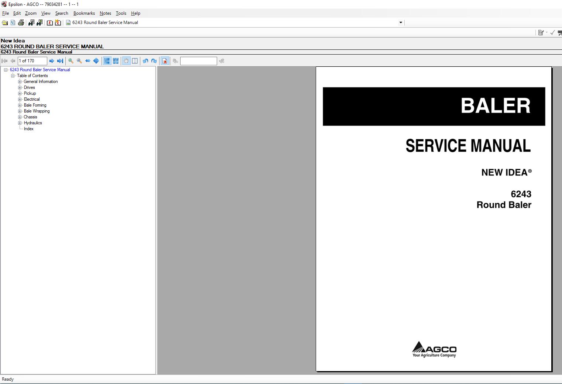Viewport: 562px width, 384px height.
Task: Select the Hydraulics entry in the tree
Action: [x=33, y=123]
